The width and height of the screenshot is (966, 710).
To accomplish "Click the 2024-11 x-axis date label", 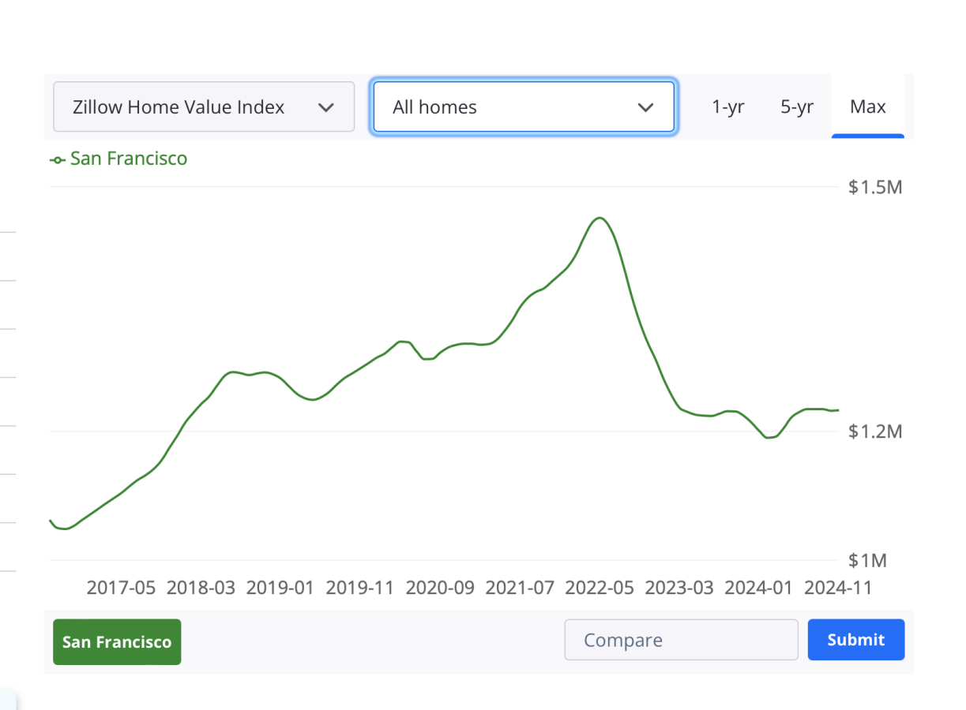I will [837, 588].
